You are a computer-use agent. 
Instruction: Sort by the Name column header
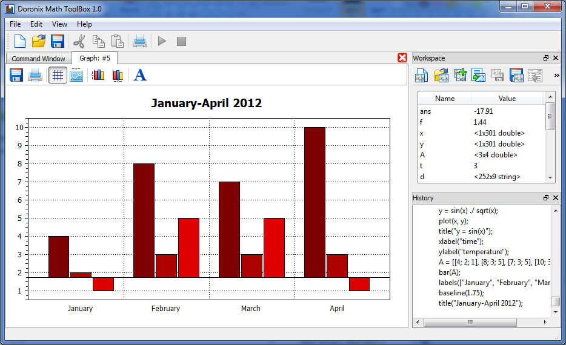445,99
